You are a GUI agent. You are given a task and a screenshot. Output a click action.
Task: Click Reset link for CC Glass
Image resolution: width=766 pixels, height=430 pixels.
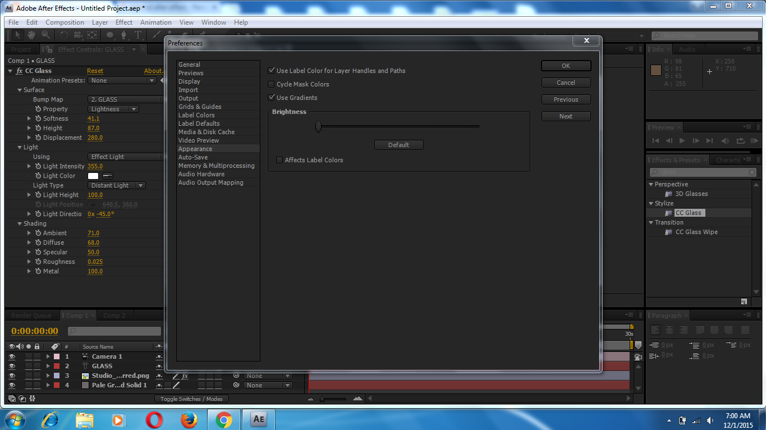point(95,71)
